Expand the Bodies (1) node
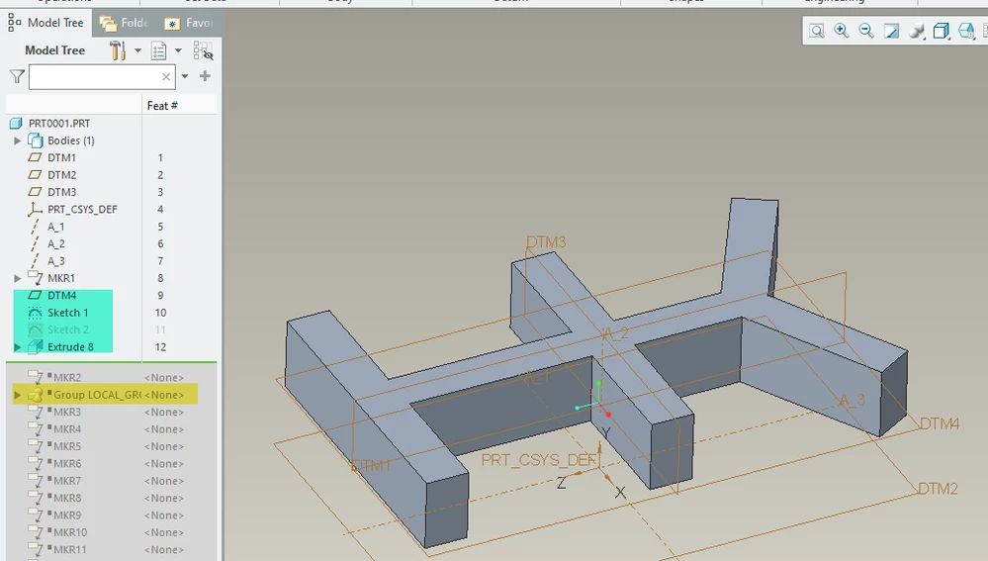 coord(17,140)
